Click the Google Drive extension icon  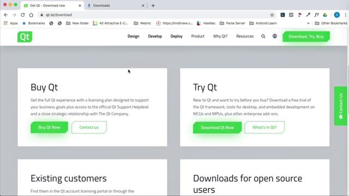tap(325, 15)
